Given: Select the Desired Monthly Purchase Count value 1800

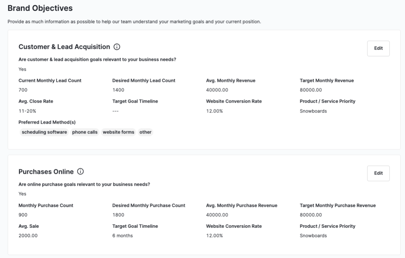Looking at the screenshot, I should click(x=118, y=215).
